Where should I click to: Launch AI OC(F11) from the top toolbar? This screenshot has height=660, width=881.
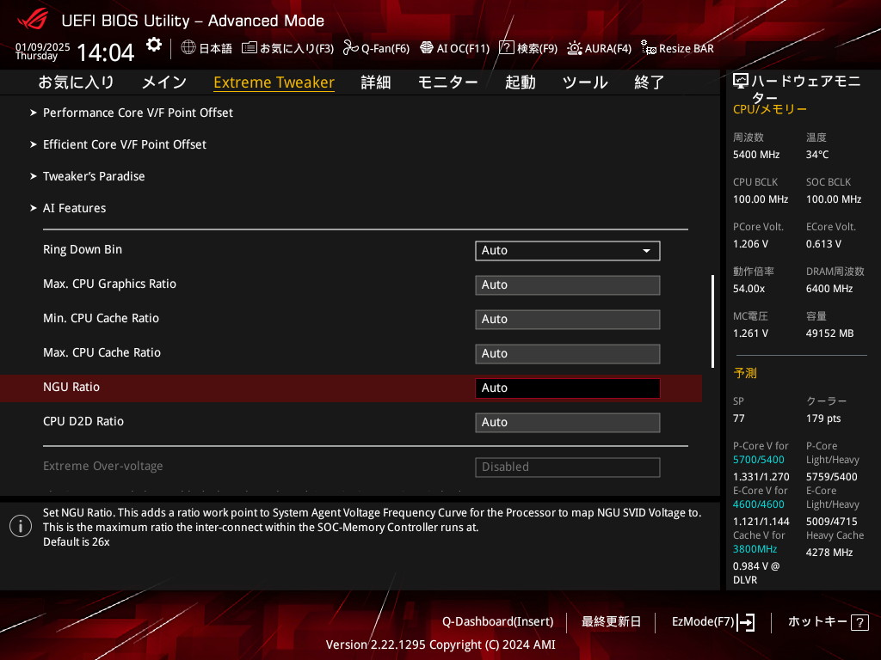click(x=427, y=48)
